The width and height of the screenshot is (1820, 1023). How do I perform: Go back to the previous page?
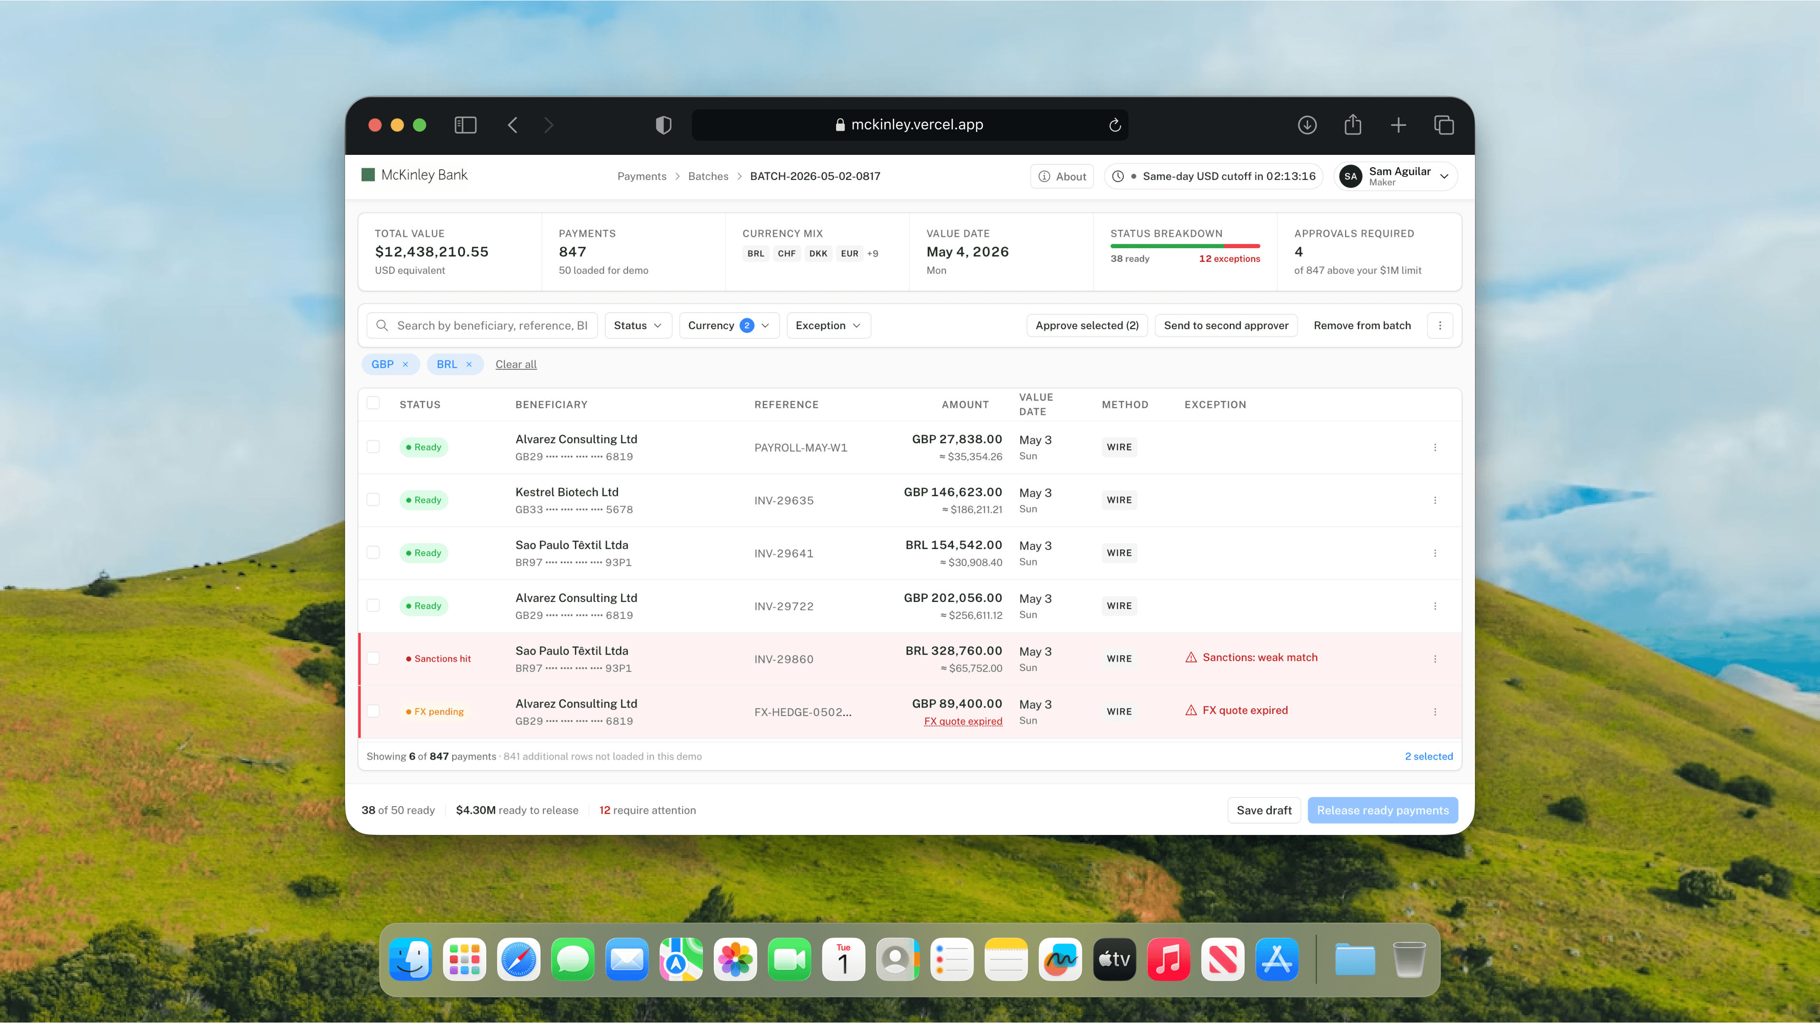(x=513, y=125)
